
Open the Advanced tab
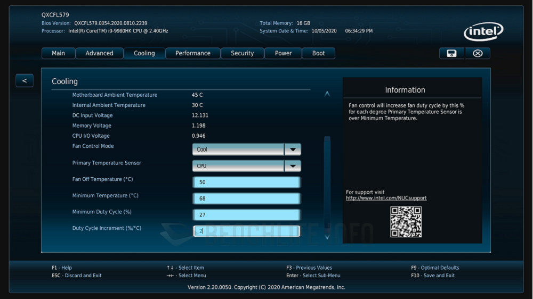pos(99,53)
